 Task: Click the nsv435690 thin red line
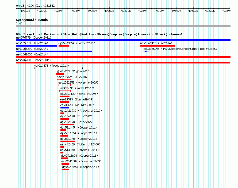pyautogui.click(x=65, y=91)
